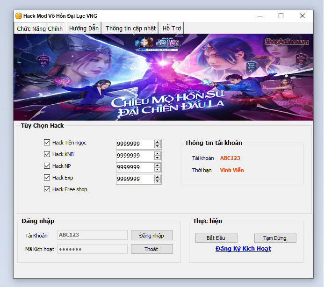The width and height of the screenshot is (324, 288).
Task: Click the Đăng nhập button
Action: pyautogui.click(x=152, y=236)
